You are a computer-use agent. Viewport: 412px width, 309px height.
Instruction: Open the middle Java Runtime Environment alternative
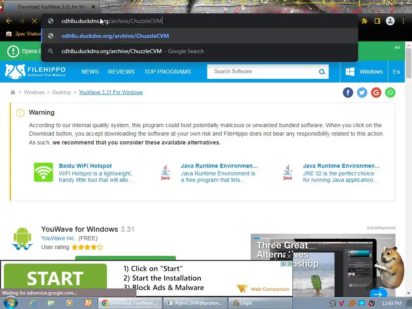[219, 166]
